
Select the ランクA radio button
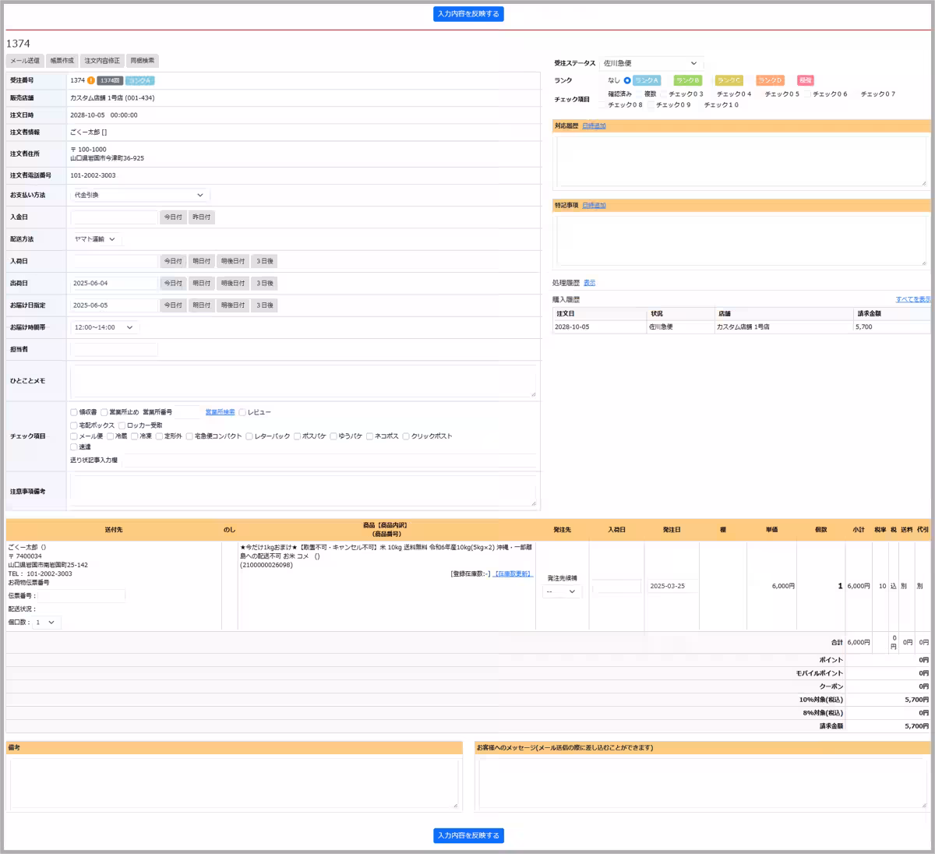coord(627,80)
